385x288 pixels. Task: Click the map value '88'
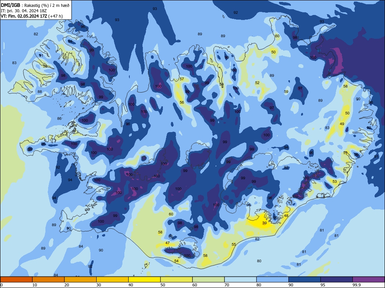[40, 92]
